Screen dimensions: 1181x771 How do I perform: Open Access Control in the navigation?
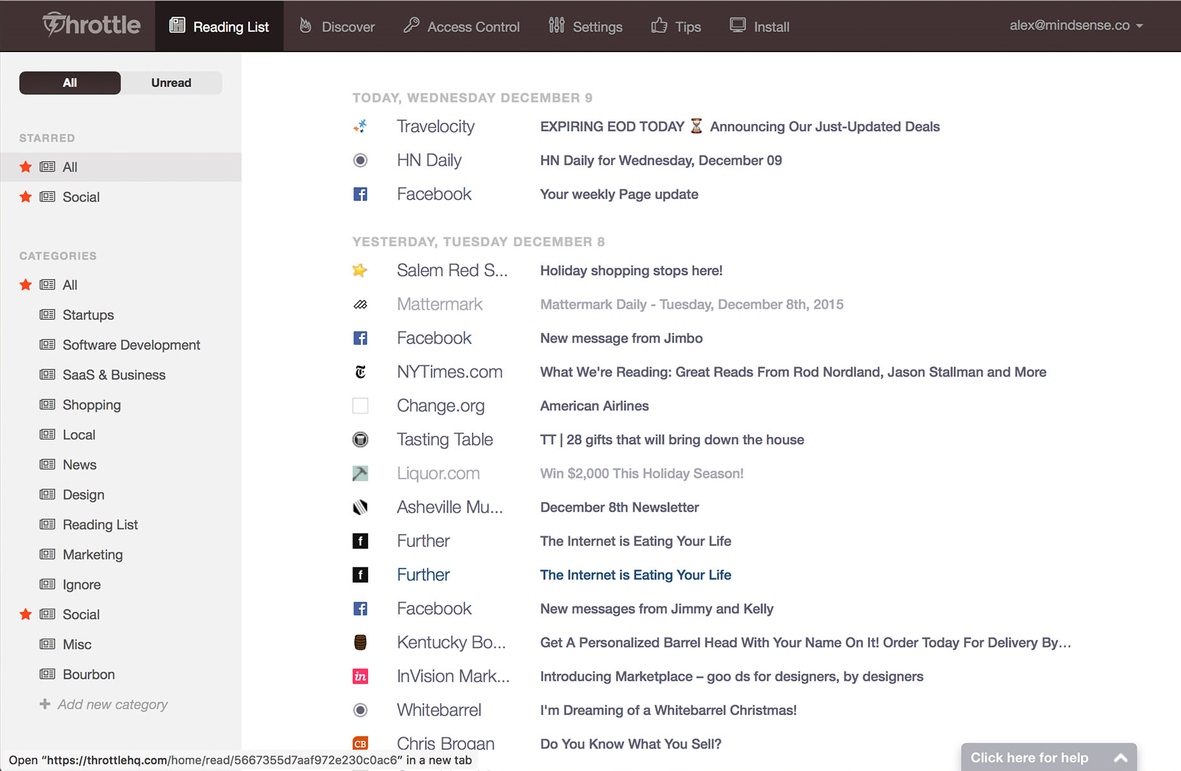point(462,26)
